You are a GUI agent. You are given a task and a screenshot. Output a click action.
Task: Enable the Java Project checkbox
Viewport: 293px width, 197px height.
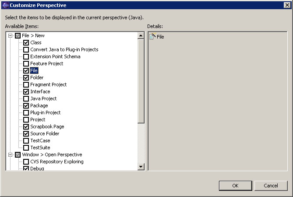click(26, 98)
